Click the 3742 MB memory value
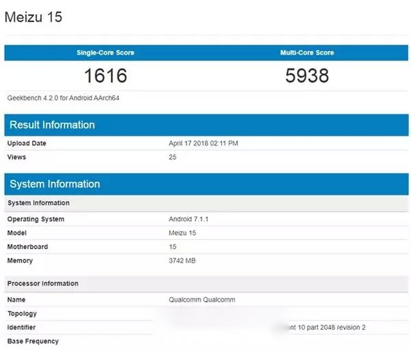The image size is (411, 351). (x=182, y=261)
